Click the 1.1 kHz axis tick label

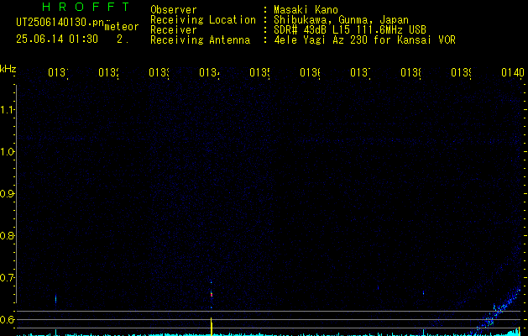click(x=7, y=110)
